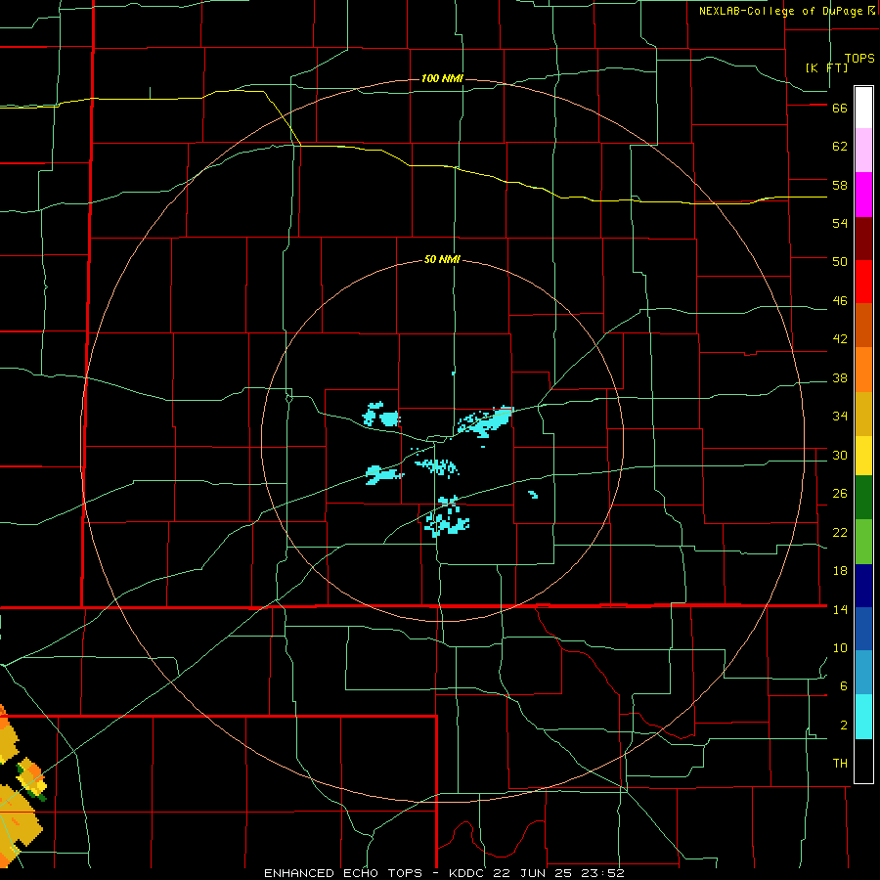Click the magenta legend swatch
Image resolution: width=880 pixels, height=880 pixels.
click(x=863, y=195)
